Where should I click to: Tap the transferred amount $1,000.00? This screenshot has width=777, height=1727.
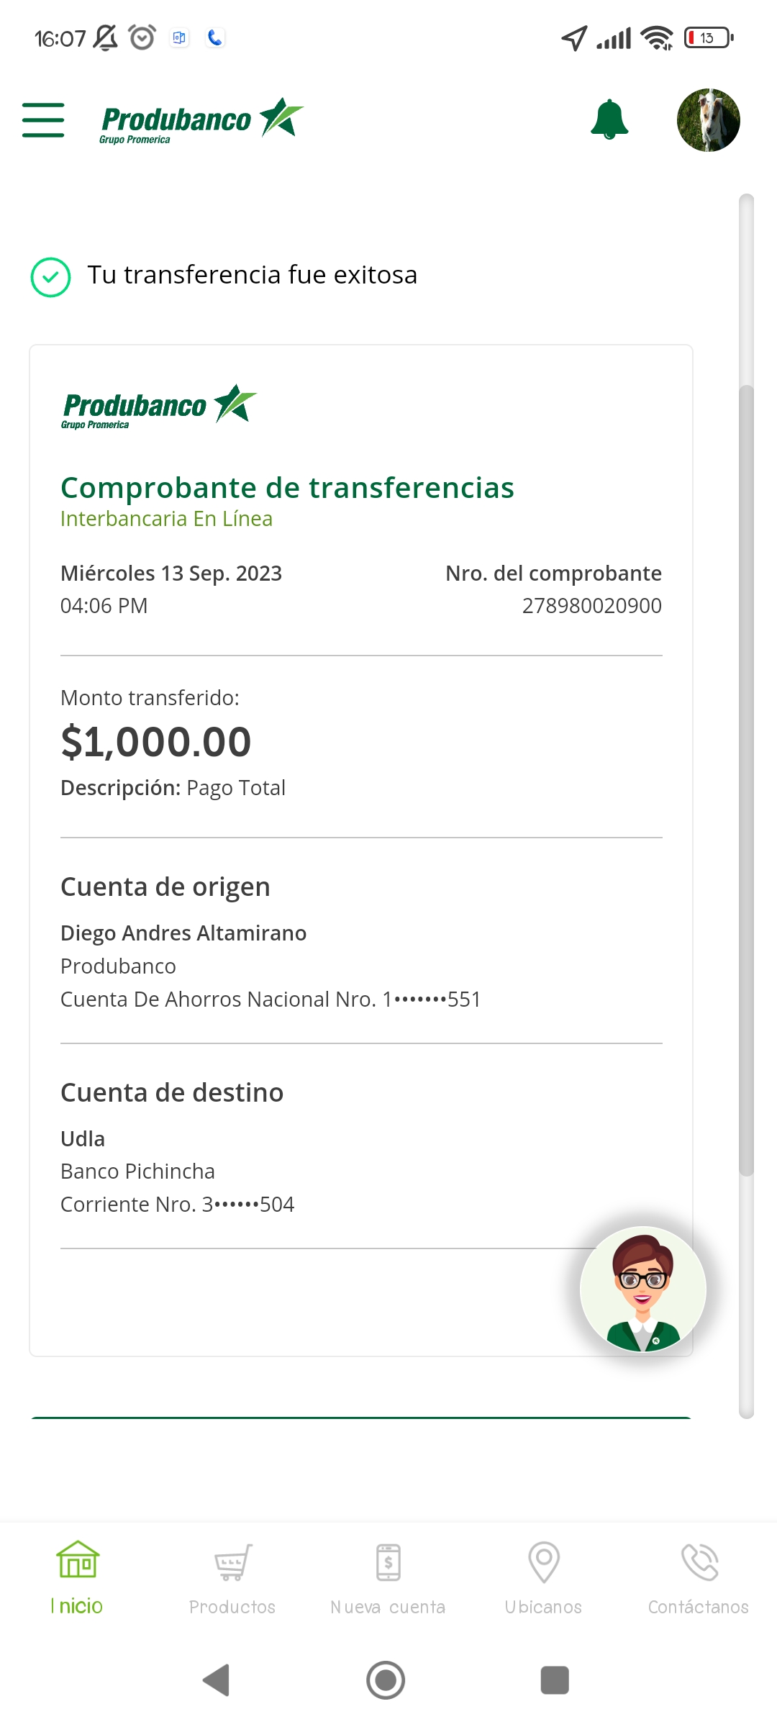coord(156,742)
